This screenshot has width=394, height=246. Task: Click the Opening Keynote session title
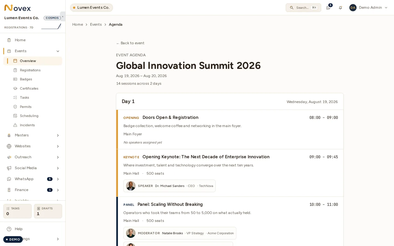coord(206,157)
